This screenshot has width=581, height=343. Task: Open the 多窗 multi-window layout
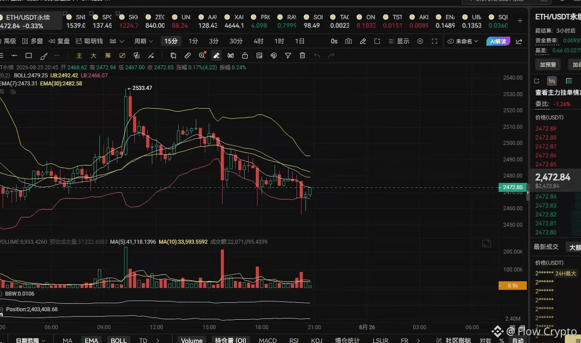coord(32,41)
